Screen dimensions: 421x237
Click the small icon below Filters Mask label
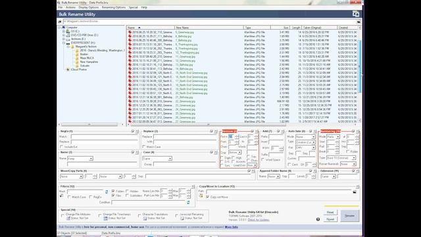click(61, 196)
